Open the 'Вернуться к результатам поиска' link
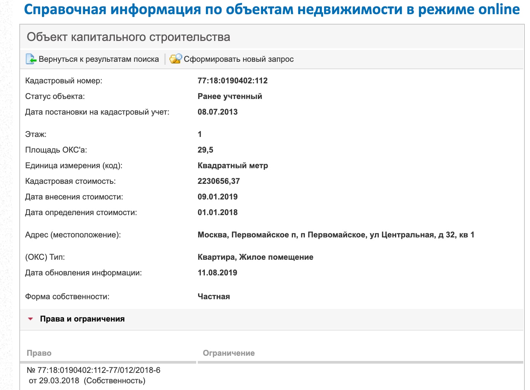This screenshot has width=530, height=390. coord(98,59)
